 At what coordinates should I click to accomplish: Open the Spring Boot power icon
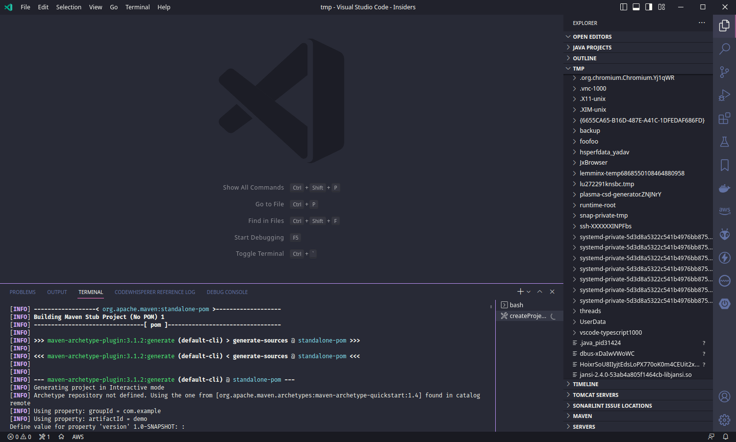click(x=724, y=304)
